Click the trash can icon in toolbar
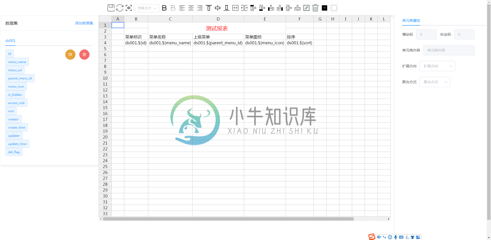This screenshot has height=240, width=491. (315, 8)
